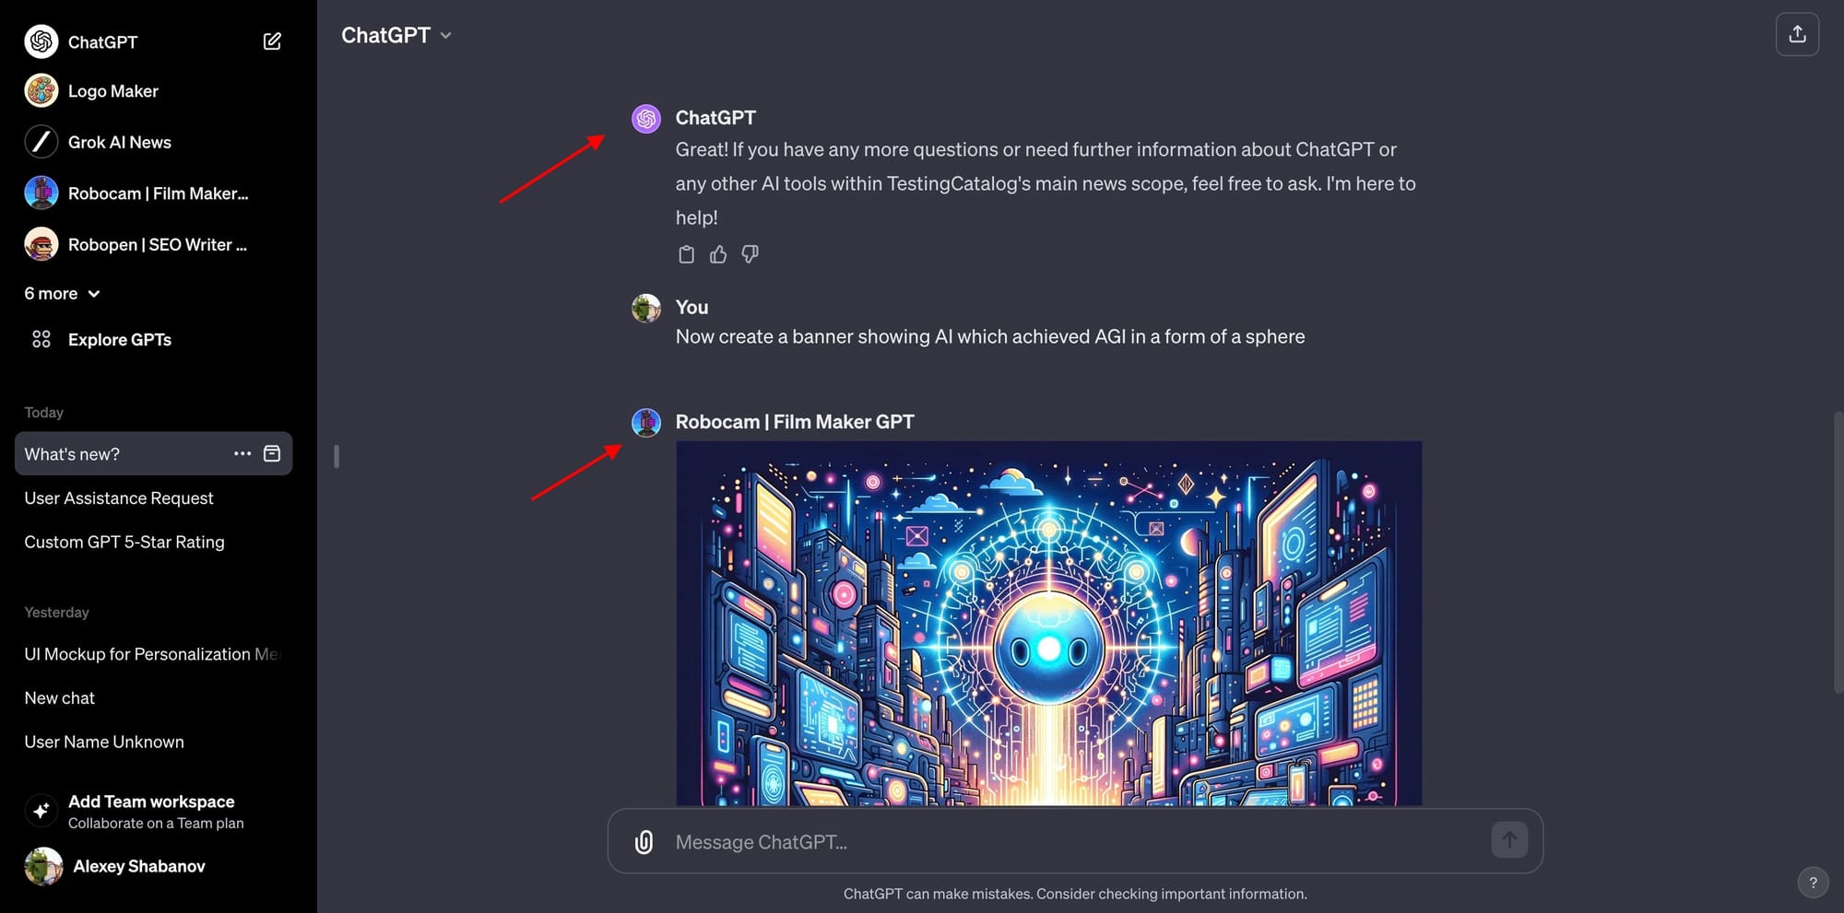The image size is (1844, 913).
Task: Open the help question mark button
Action: click(1813, 883)
